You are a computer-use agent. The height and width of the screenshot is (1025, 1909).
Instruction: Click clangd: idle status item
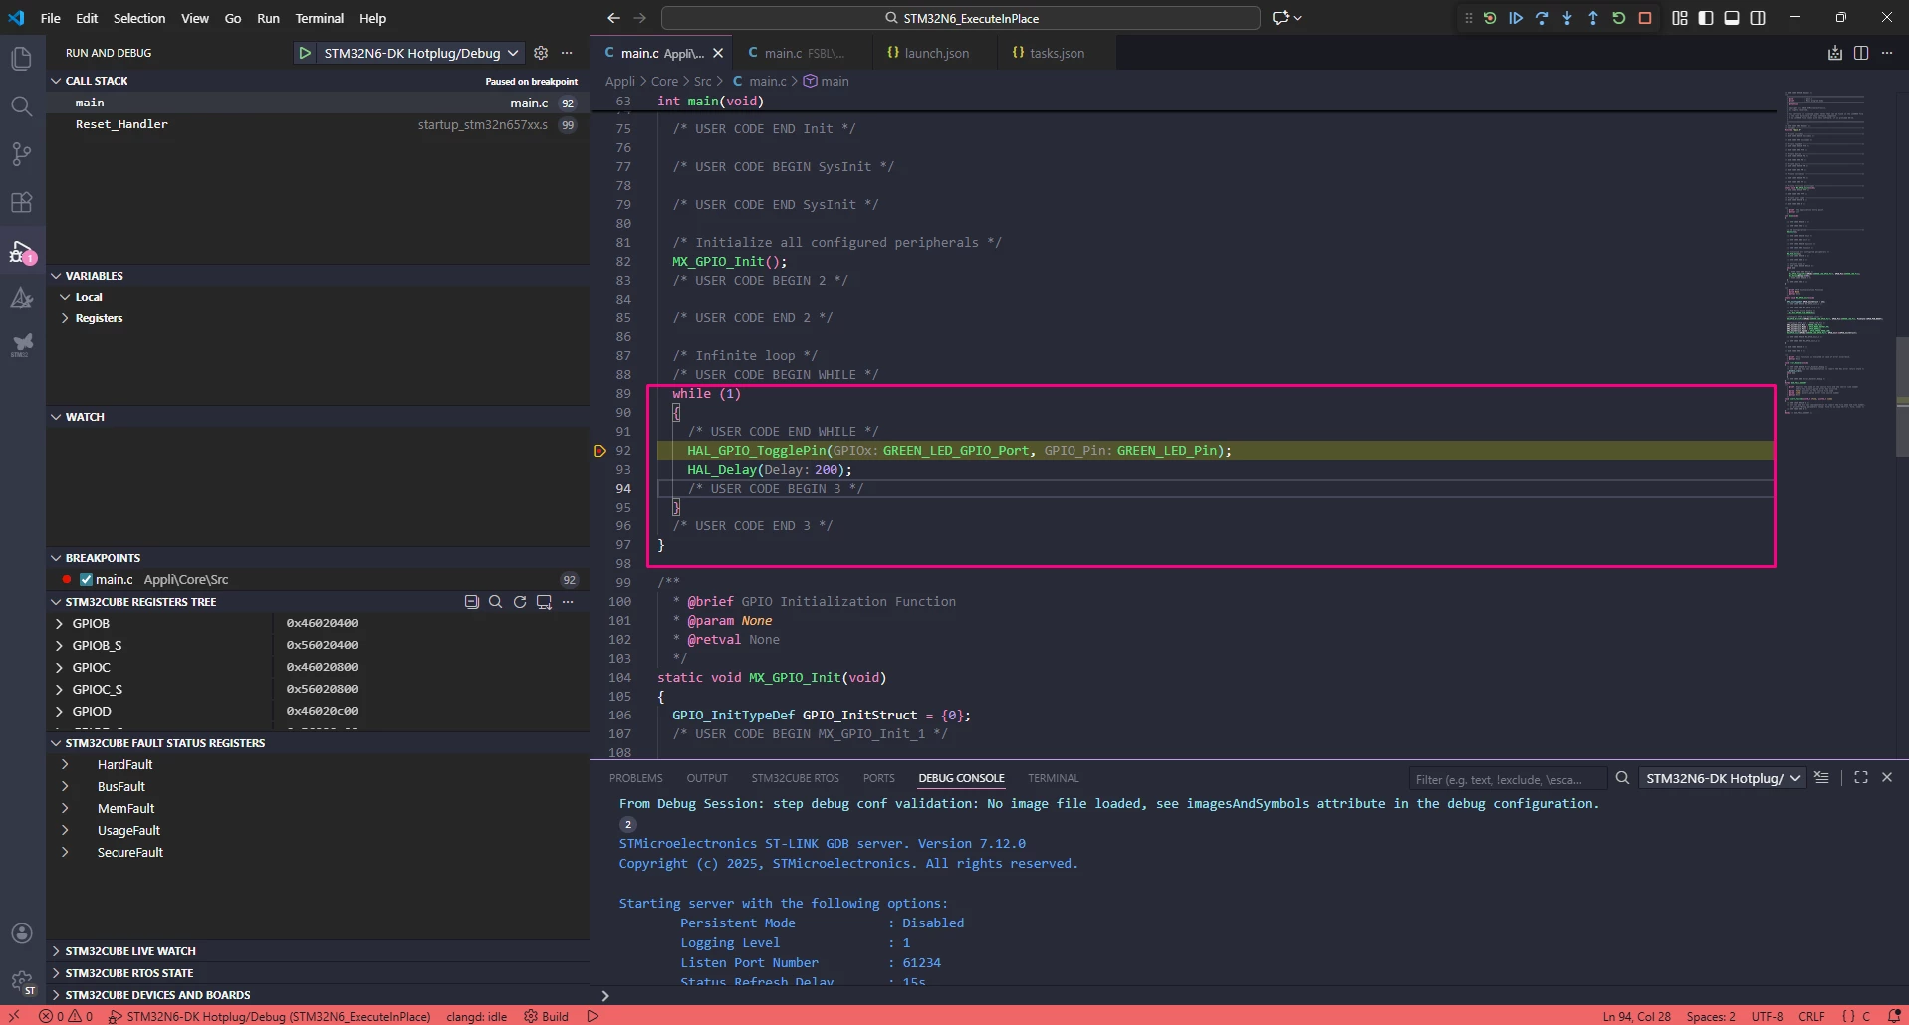476,1016
